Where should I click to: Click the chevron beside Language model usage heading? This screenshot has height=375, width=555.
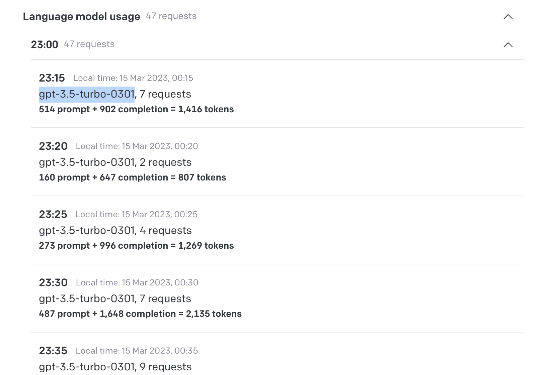click(x=508, y=17)
